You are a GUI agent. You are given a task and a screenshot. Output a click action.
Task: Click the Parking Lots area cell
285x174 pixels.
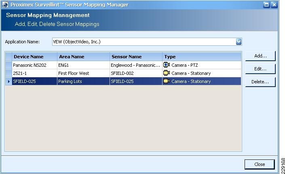pyautogui.click(x=83, y=81)
